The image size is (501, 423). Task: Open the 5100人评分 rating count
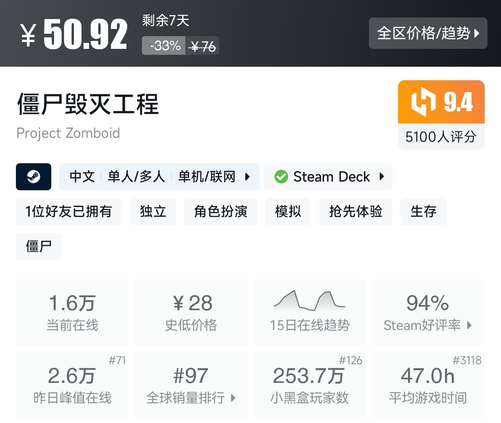(441, 137)
